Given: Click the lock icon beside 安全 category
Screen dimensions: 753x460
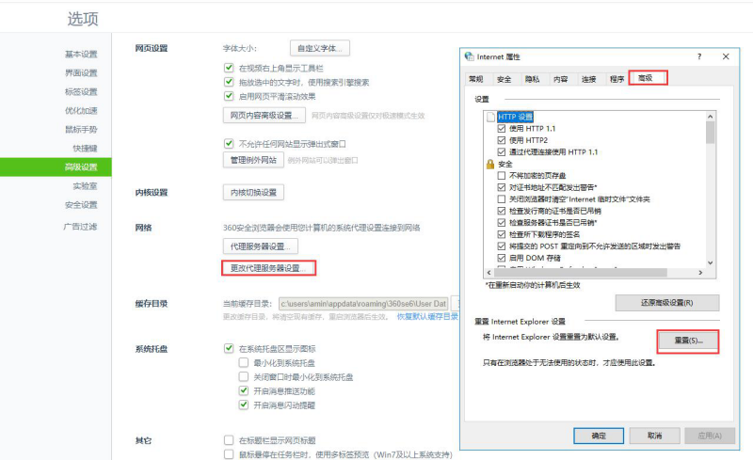Looking at the screenshot, I should pyautogui.click(x=489, y=164).
